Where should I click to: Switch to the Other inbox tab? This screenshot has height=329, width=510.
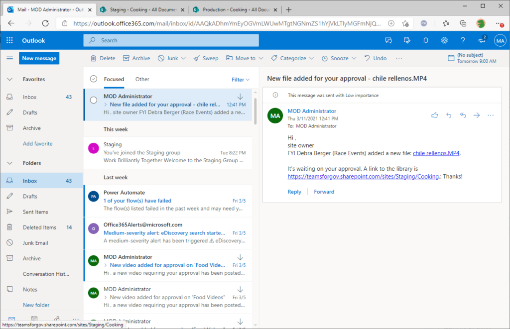[142, 79]
